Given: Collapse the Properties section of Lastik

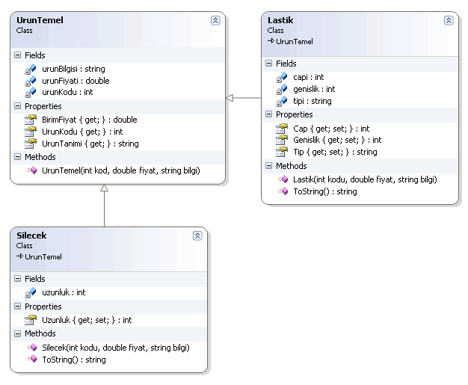Looking at the screenshot, I should coord(268,114).
